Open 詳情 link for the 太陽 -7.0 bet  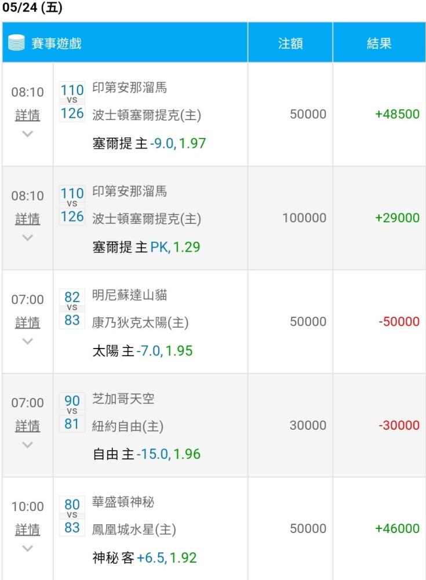[x=28, y=322]
